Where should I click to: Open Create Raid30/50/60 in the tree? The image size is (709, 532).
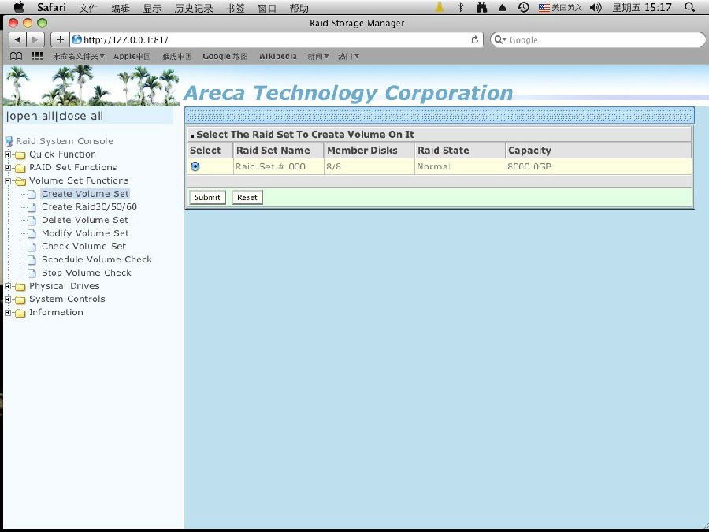(89, 206)
